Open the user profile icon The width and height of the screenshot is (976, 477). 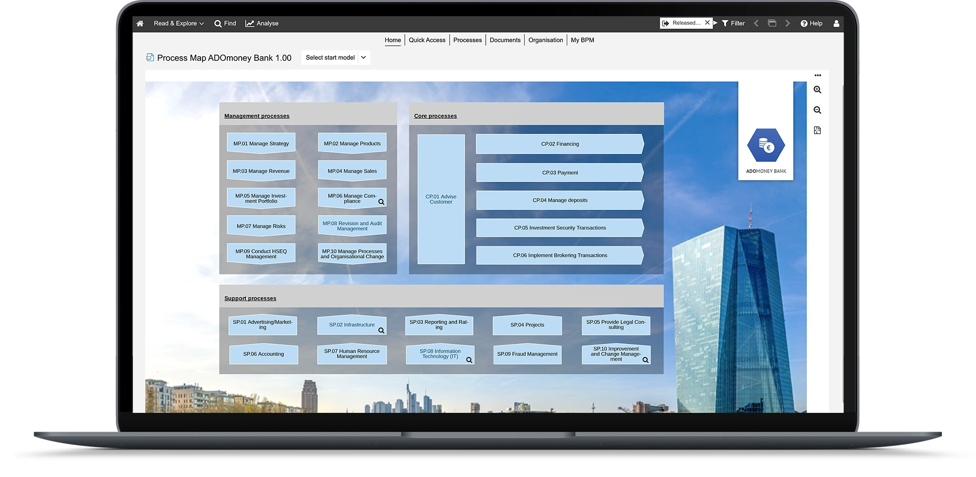coord(836,24)
